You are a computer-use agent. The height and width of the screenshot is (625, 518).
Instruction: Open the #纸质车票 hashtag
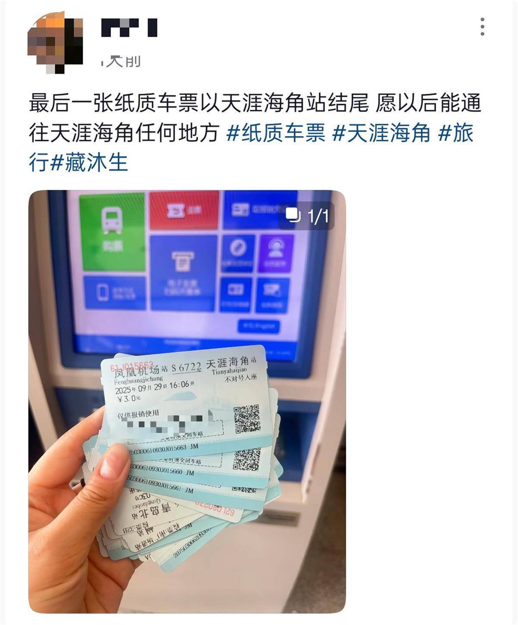pyautogui.click(x=276, y=133)
